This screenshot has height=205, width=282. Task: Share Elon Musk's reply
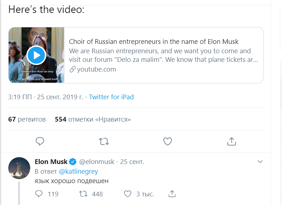[172, 194]
